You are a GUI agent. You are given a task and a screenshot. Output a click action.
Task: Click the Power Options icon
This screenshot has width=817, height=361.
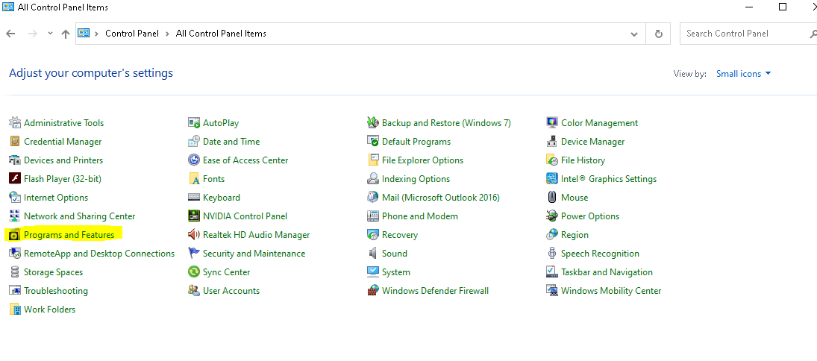[552, 216]
